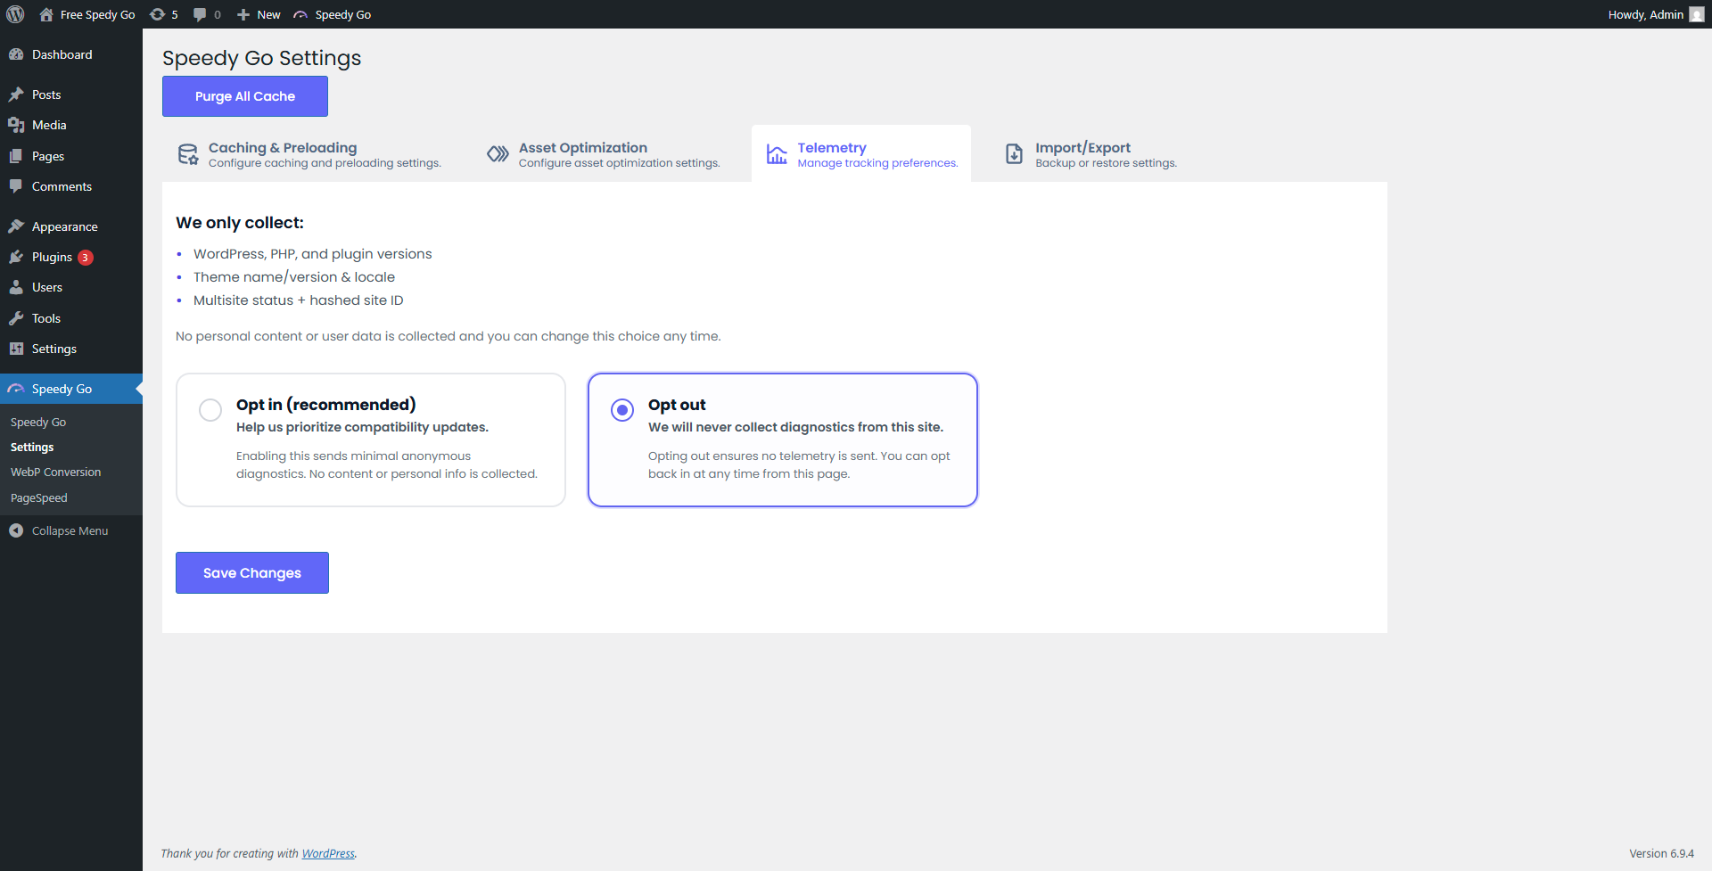This screenshot has height=871, width=1712.
Task: Click the New text in admin bar
Action: coord(268,14)
